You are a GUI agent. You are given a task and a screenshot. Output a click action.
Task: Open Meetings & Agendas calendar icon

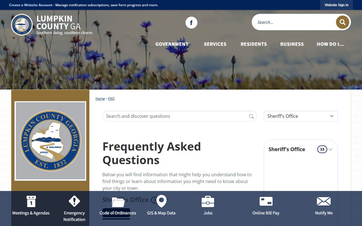(x=31, y=201)
